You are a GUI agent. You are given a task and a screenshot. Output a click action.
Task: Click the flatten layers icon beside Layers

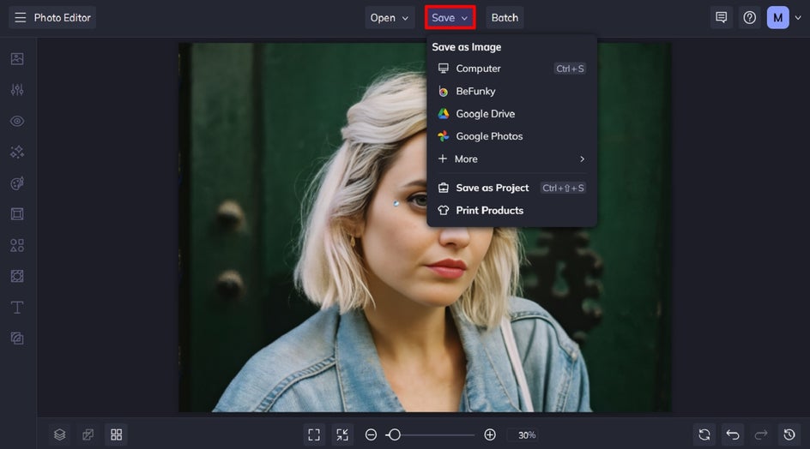88,434
